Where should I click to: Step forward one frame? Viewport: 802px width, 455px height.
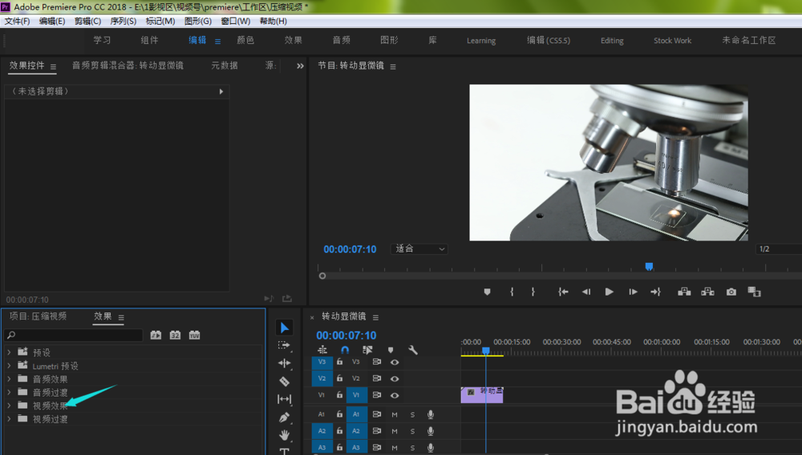(634, 292)
